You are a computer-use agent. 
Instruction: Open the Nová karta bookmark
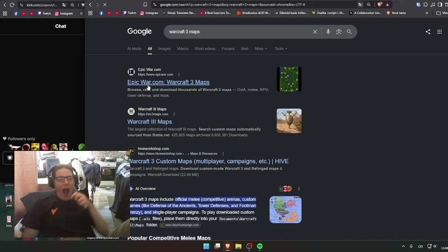tap(396, 13)
